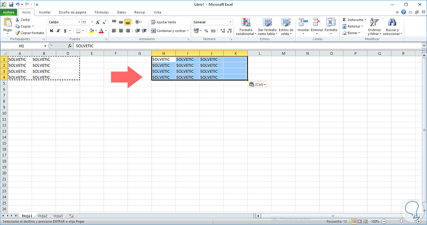The height and width of the screenshot is (225, 427).
Task: Click the zoom slider handle
Action: [401, 222]
